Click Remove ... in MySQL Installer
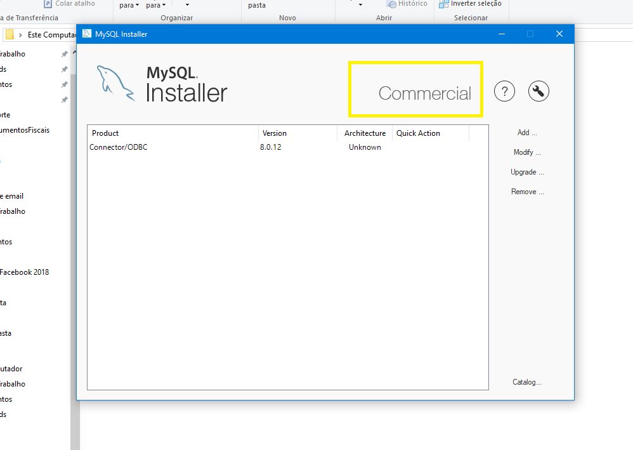 coord(527,192)
